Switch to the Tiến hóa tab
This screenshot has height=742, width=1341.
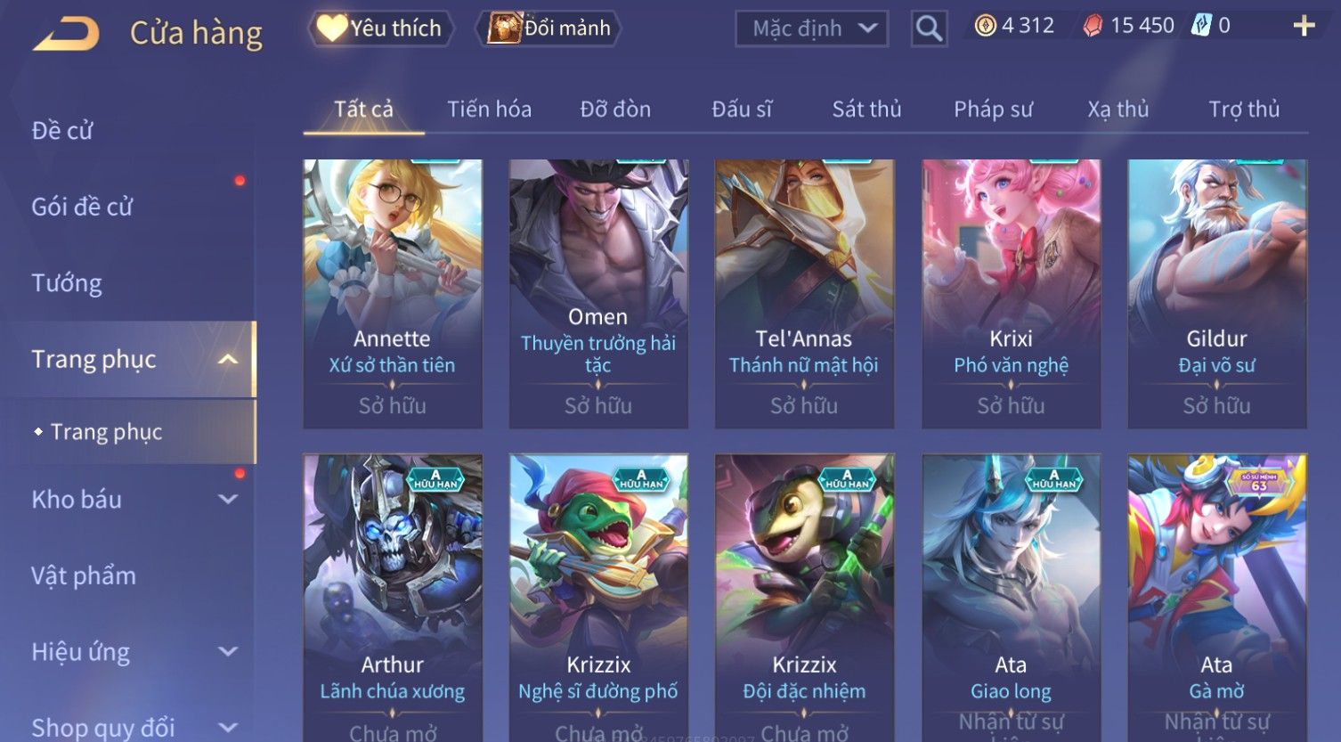point(489,110)
